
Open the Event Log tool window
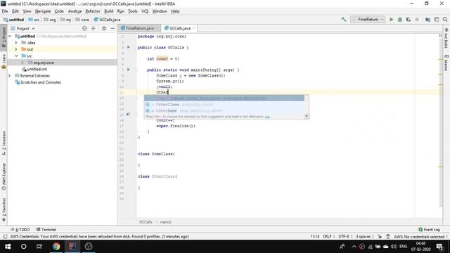(429, 230)
